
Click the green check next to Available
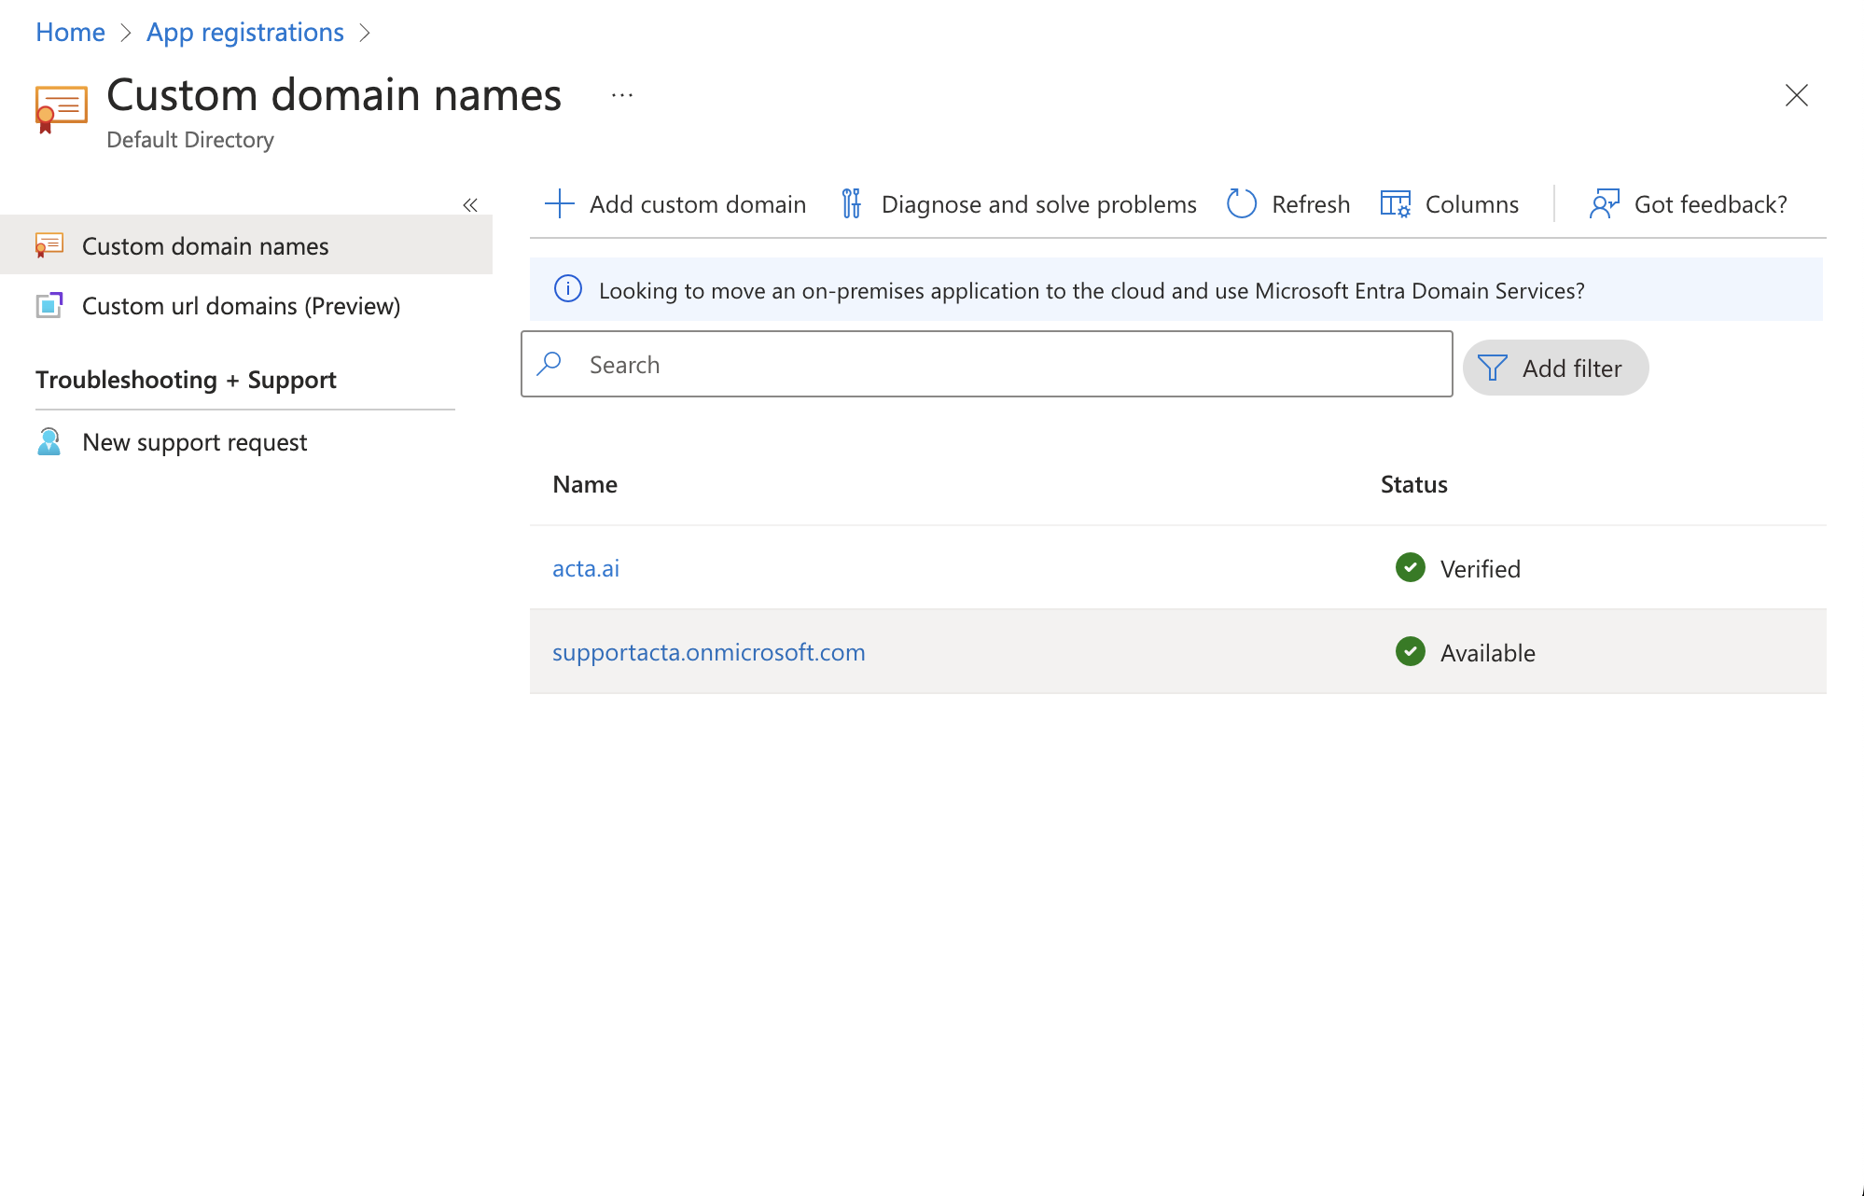1411,651
